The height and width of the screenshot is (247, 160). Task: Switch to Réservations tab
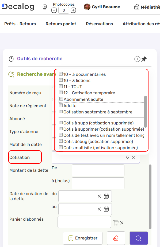(99, 24)
